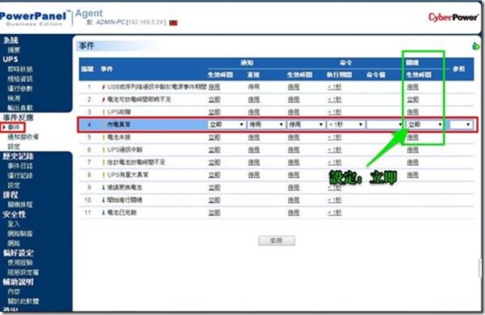Open 設定 under 歷史記錄 section
This screenshot has height=315, width=485.
(14, 185)
